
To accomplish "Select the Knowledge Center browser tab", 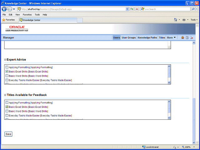I will tap(48, 20).
